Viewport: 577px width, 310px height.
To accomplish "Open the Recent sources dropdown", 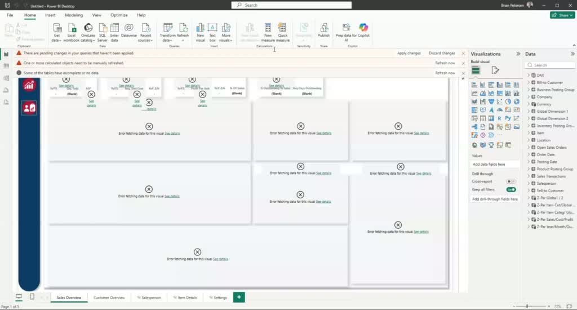I will 145,32.
